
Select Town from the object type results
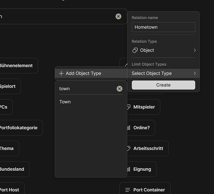pyautogui.click(x=91, y=102)
